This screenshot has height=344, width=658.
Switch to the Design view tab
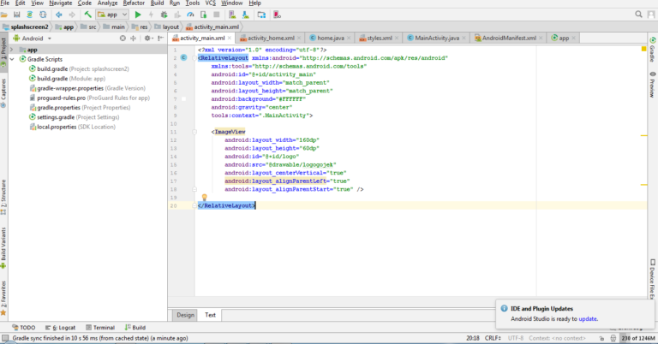[185, 315]
